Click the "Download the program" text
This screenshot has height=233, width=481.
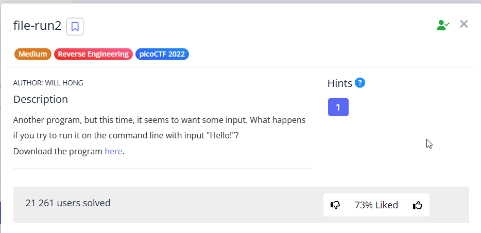pyautogui.click(x=58, y=151)
